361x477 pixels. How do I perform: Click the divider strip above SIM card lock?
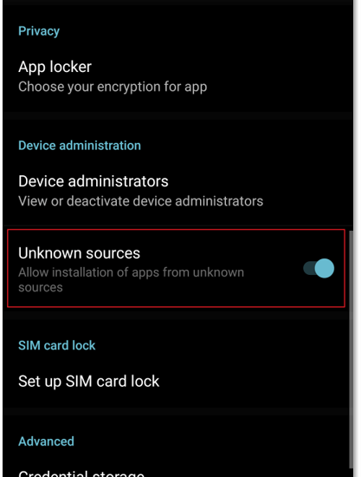point(176,315)
